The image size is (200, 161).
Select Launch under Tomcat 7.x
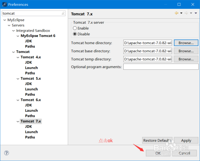pos(31,132)
